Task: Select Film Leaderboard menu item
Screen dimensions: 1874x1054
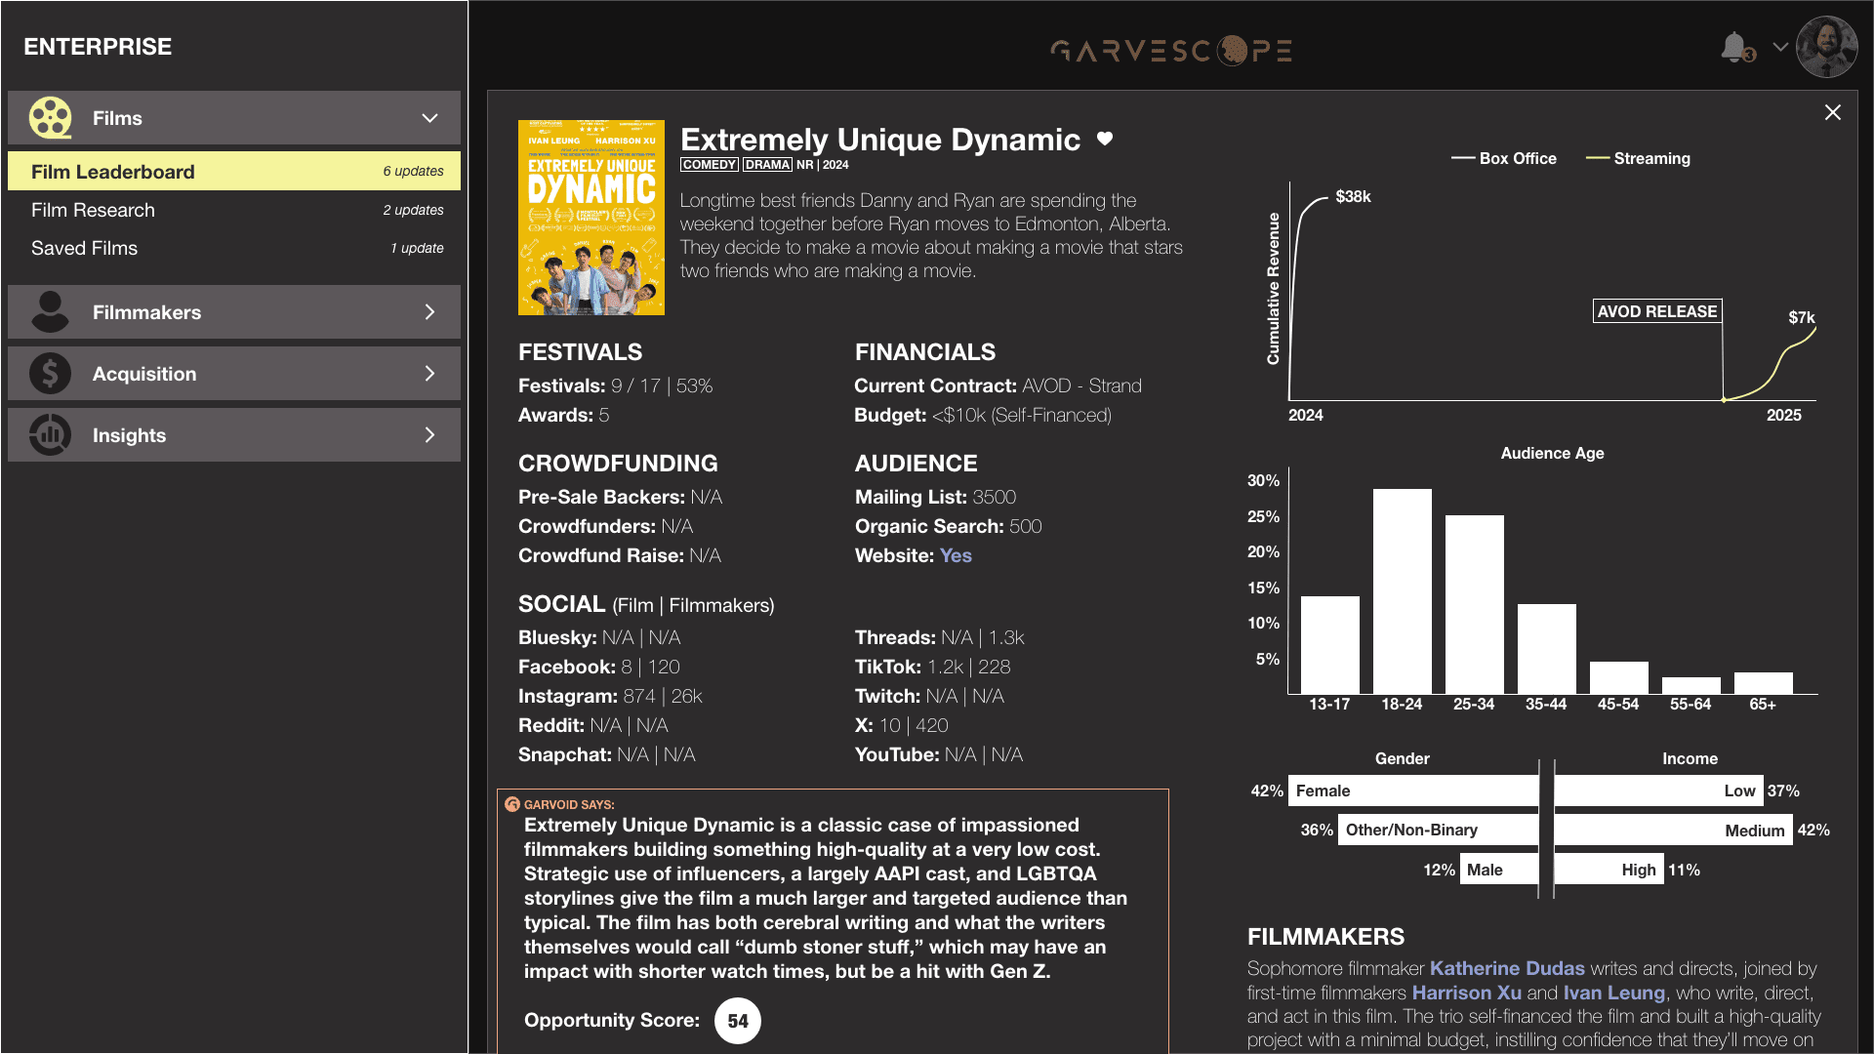Action: [234, 171]
